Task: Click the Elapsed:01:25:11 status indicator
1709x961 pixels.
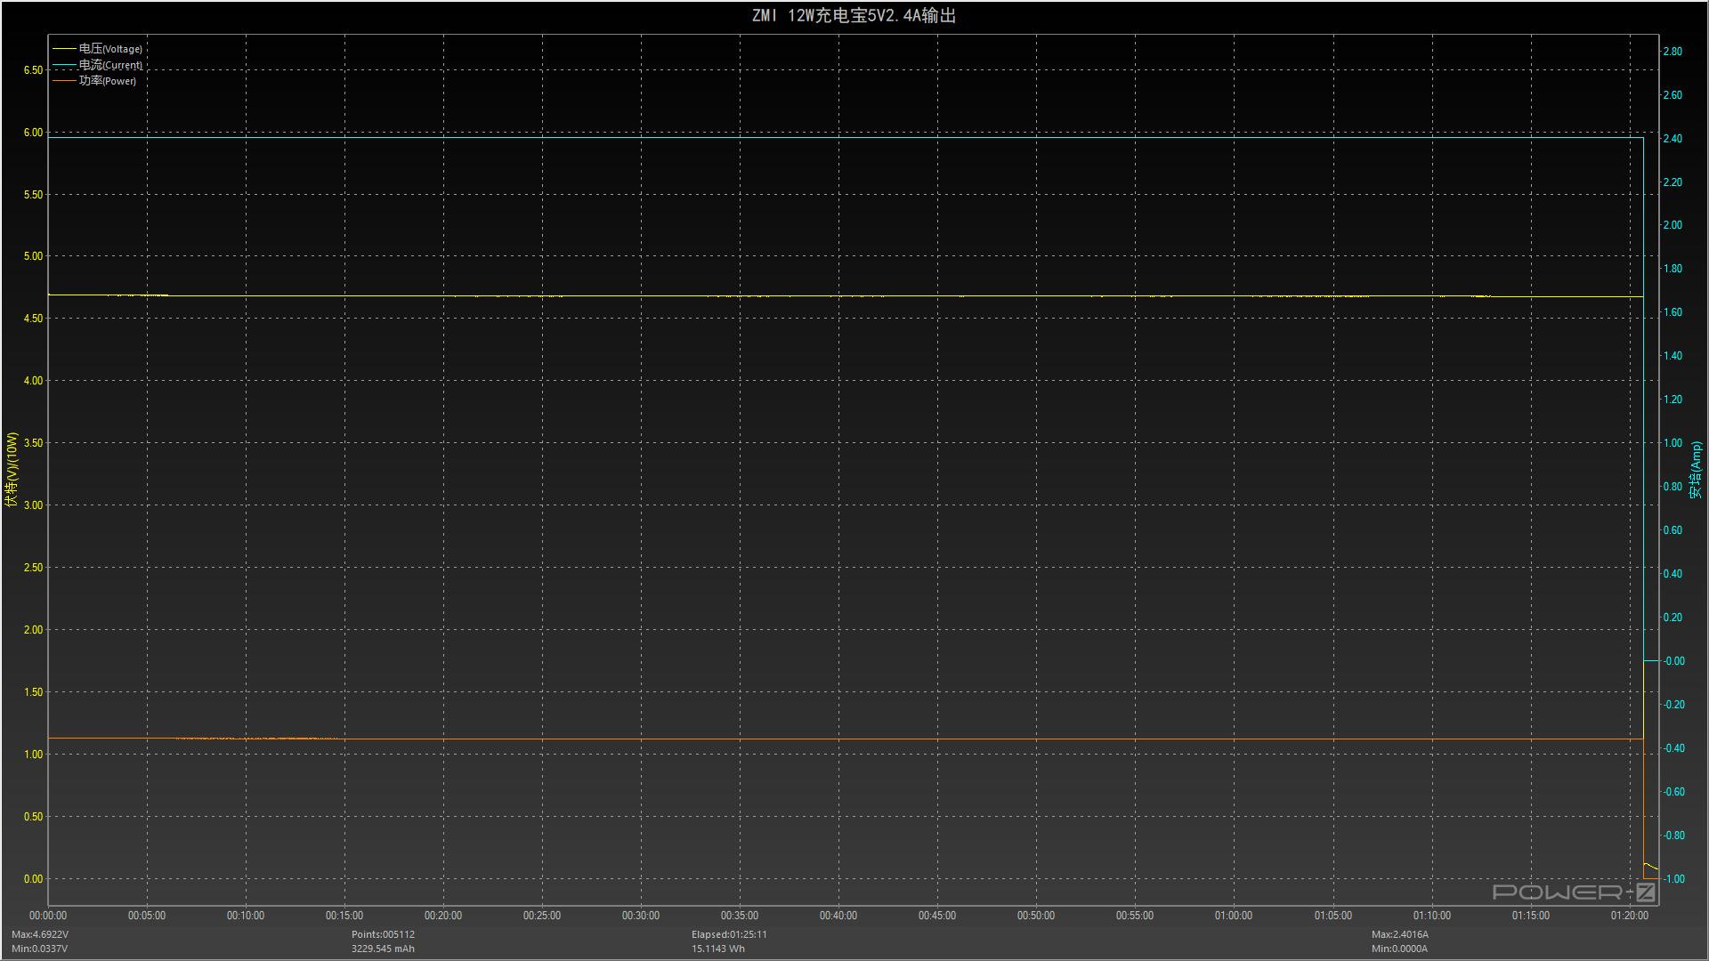Action: (x=730, y=934)
